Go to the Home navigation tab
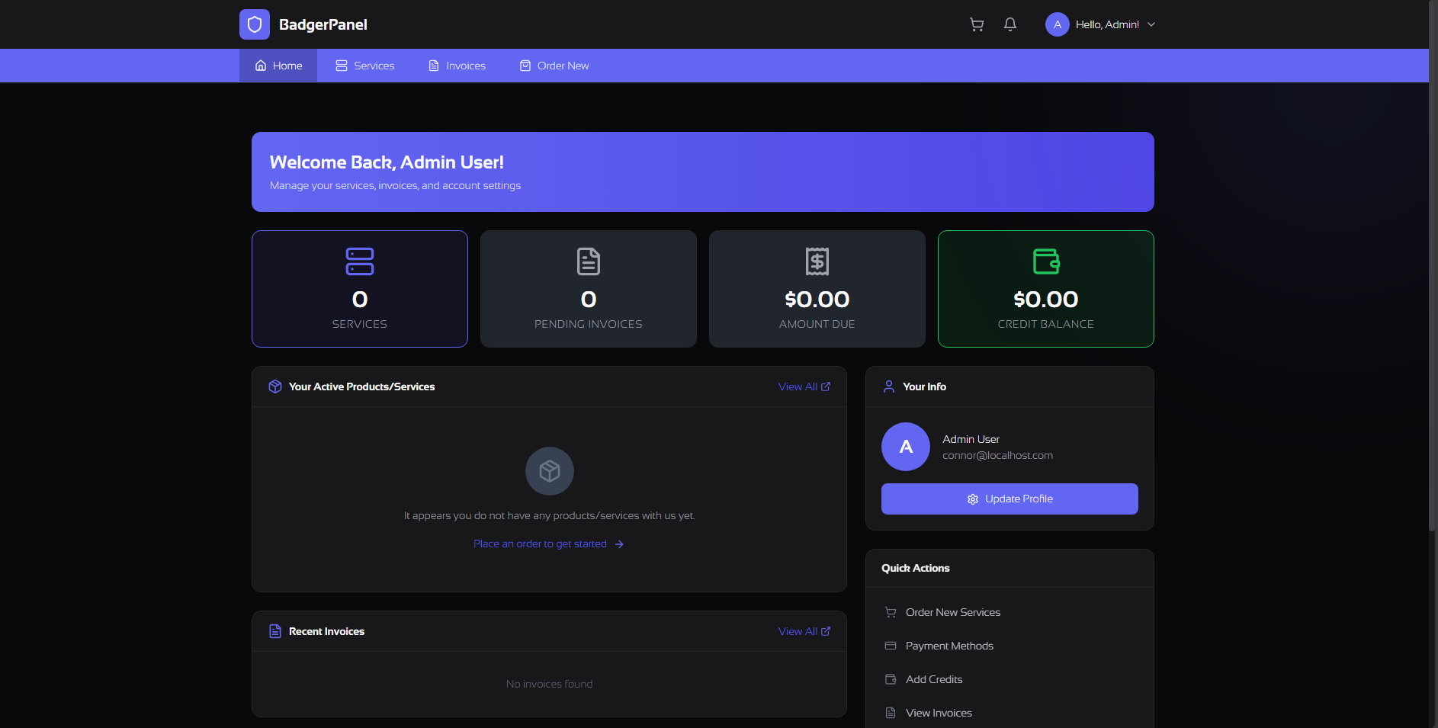The height and width of the screenshot is (728, 1438). [x=278, y=66]
